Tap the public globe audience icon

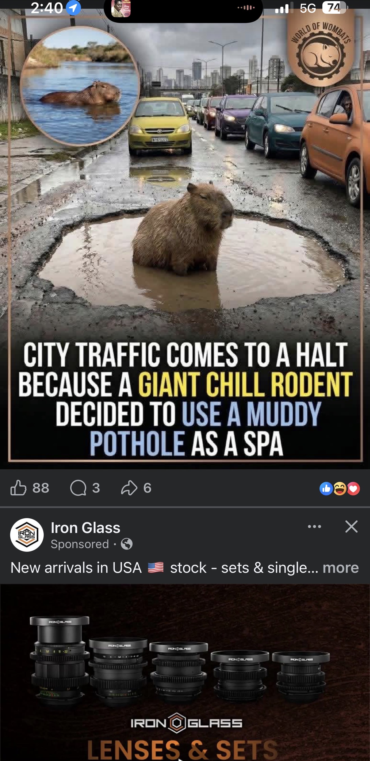click(127, 544)
